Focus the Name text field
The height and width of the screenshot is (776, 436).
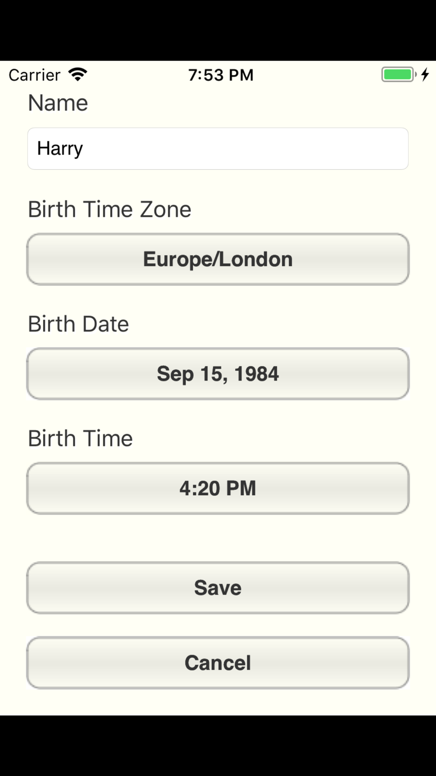pyautogui.click(x=218, y=148)
